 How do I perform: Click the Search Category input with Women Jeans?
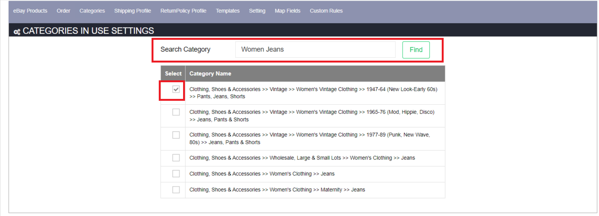[x=315, y=50]
